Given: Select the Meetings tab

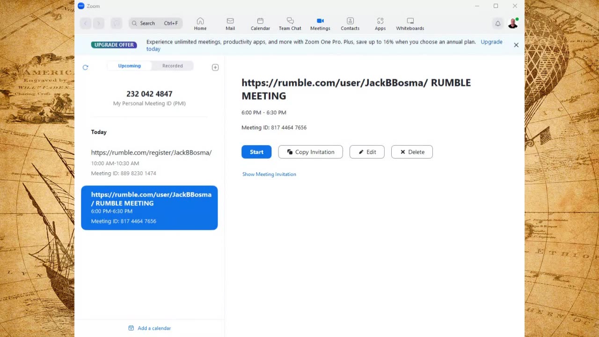Looking at the screenshot, I should click(320, 24).
